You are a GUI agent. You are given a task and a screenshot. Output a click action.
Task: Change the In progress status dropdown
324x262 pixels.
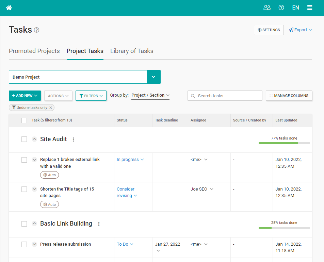(130, 160)
